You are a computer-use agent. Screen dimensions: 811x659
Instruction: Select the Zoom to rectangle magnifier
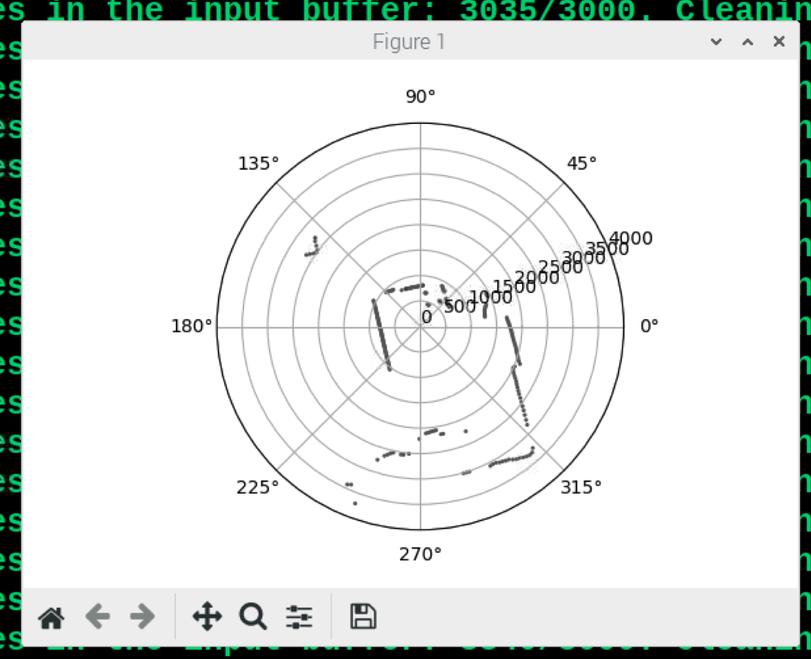point(253,617)
